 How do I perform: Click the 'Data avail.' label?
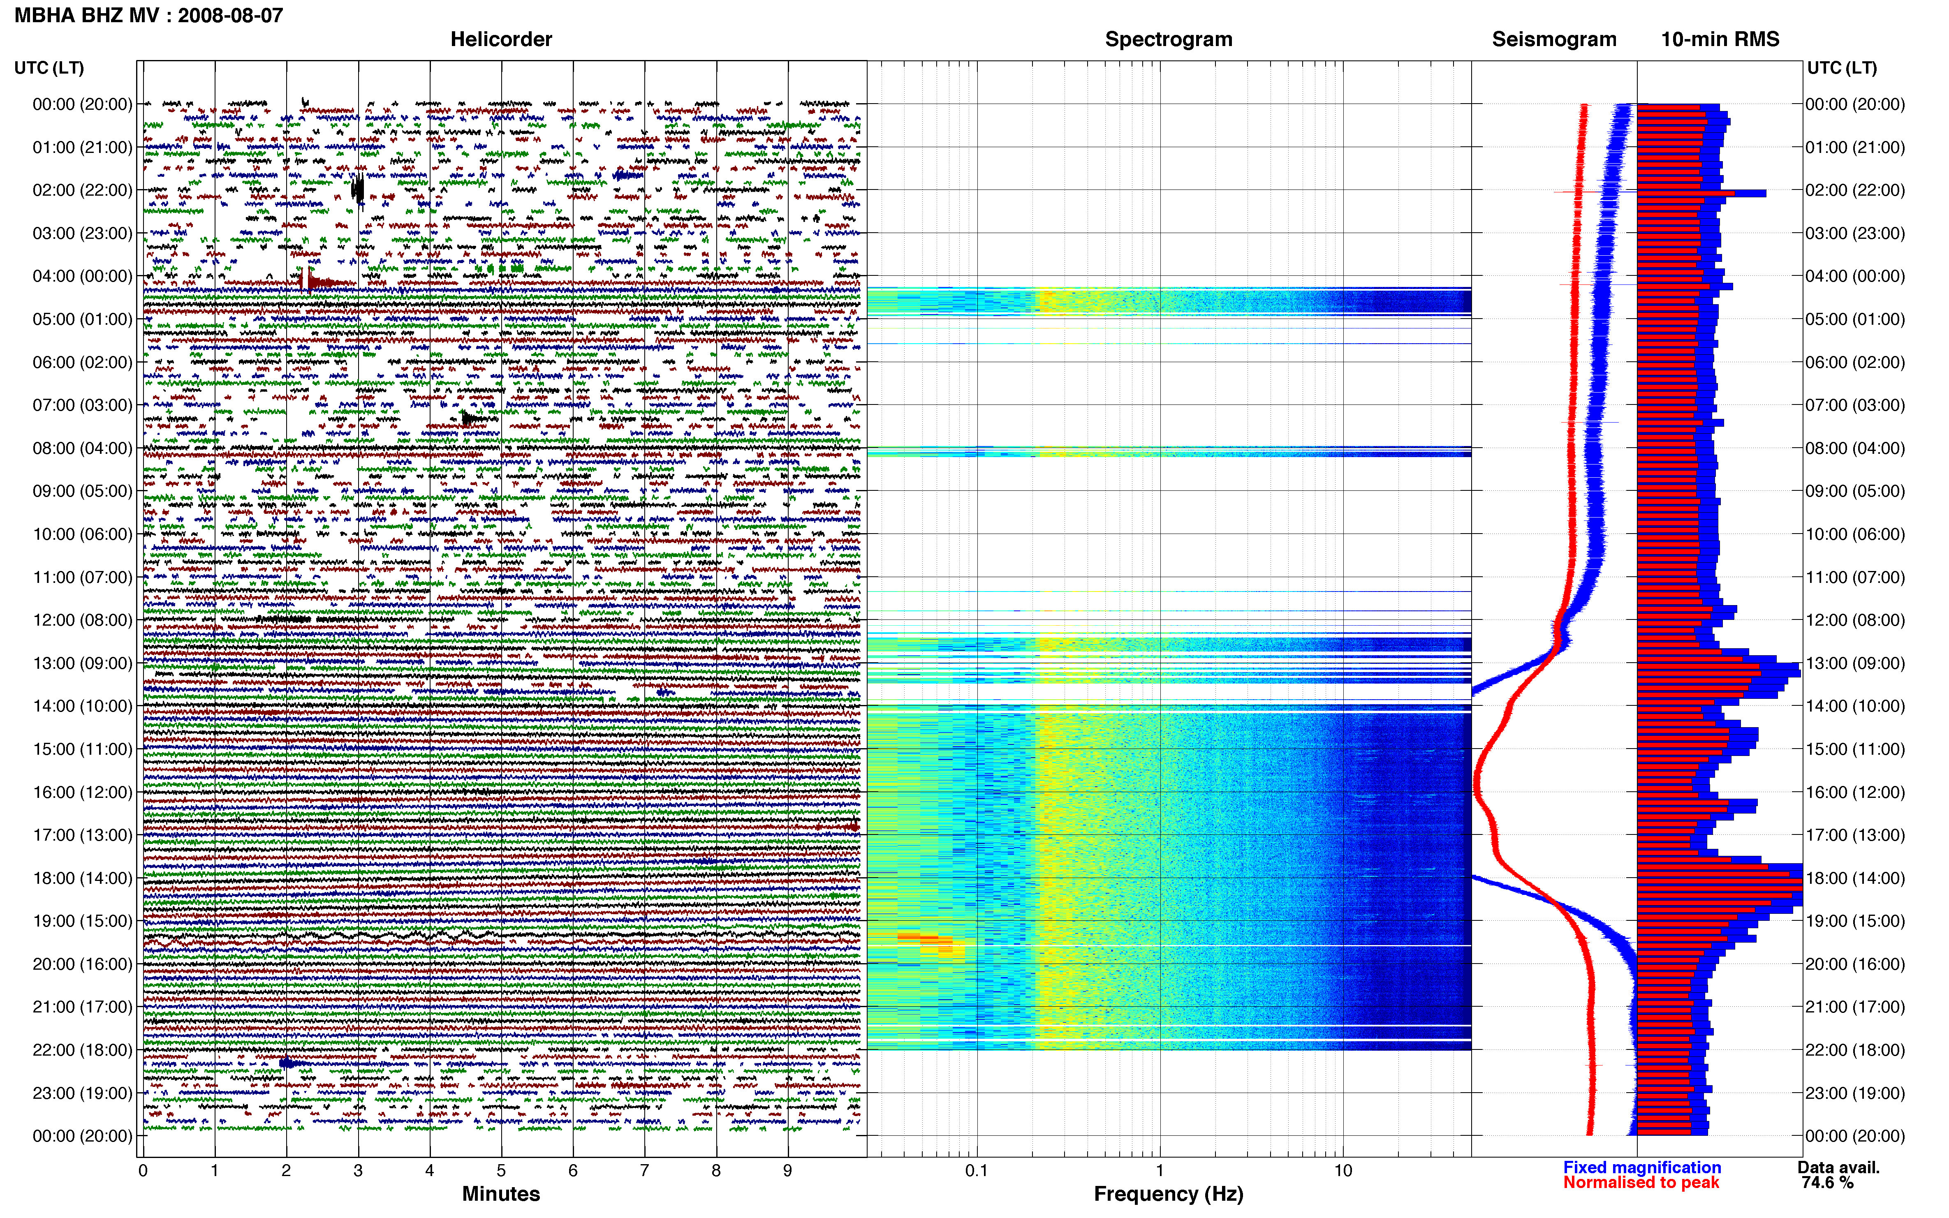pos(1839,1167)
